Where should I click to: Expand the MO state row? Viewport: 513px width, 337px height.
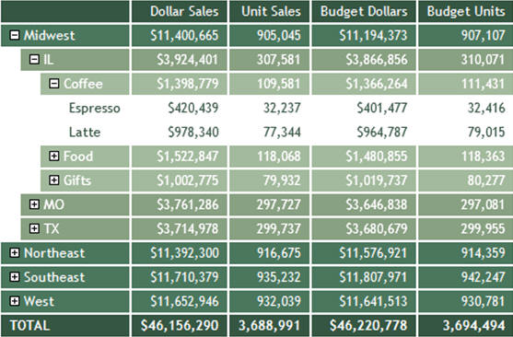pos(34,204)
